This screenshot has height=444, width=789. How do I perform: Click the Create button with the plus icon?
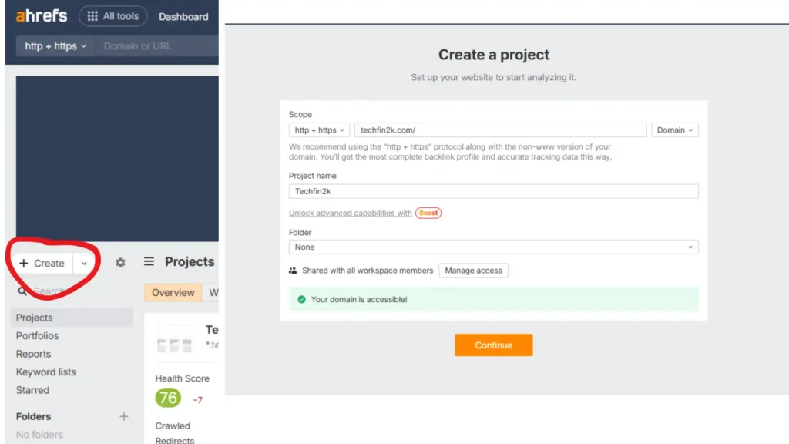click(42, 264)
